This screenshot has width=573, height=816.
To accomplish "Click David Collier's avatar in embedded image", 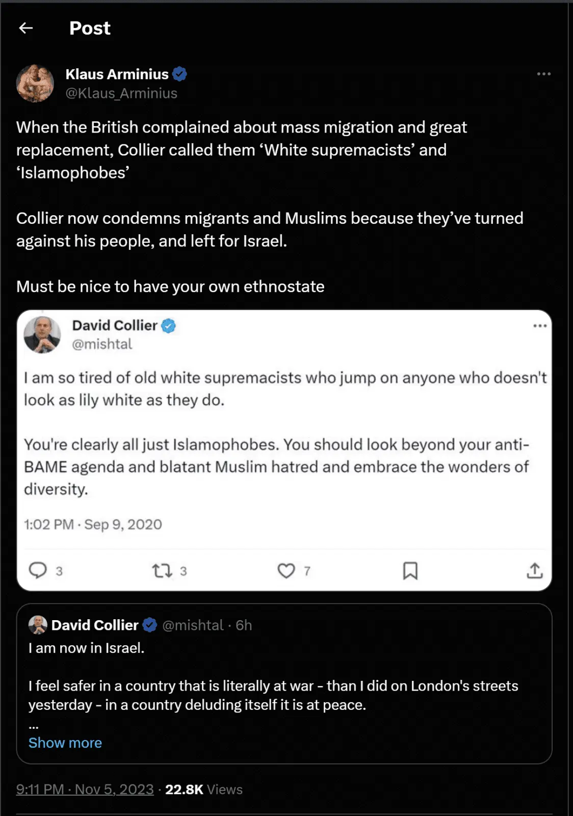I will tap(42, 335).
